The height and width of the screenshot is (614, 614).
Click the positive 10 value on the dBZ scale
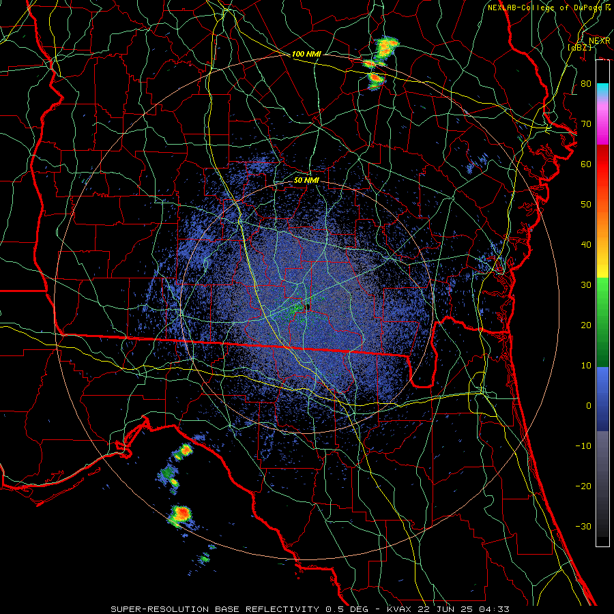coord(586,366)
